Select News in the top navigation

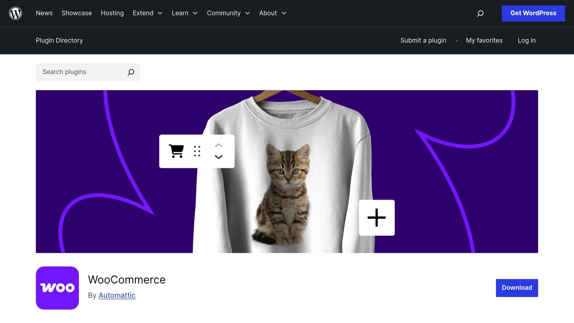[x=44, y=13]
